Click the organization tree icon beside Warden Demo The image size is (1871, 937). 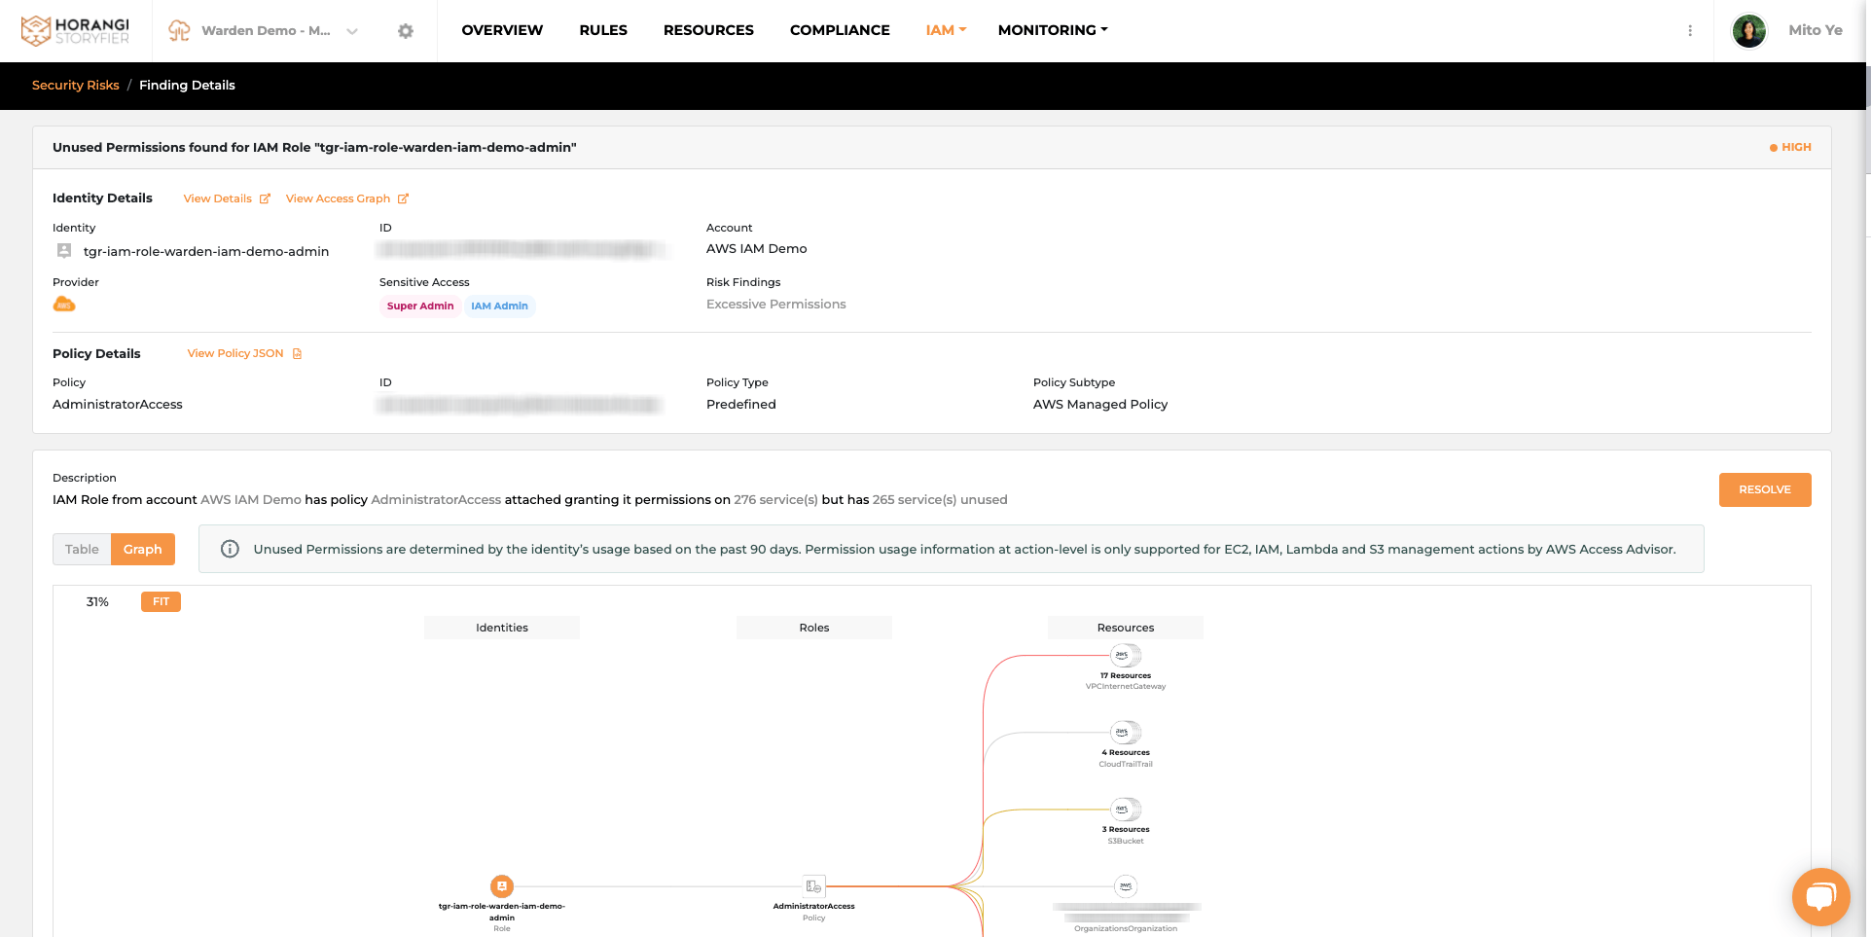(x=179, y=31)
